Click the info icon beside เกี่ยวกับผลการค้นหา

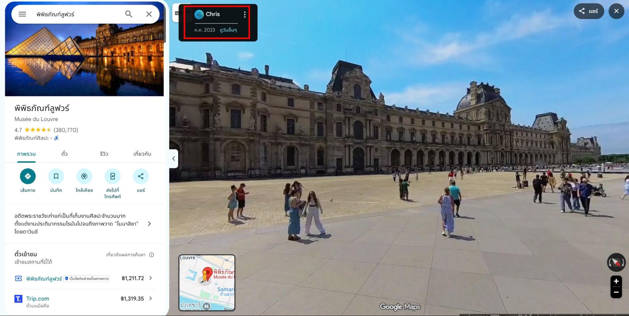pyautogui.click(x=152, y=255)
